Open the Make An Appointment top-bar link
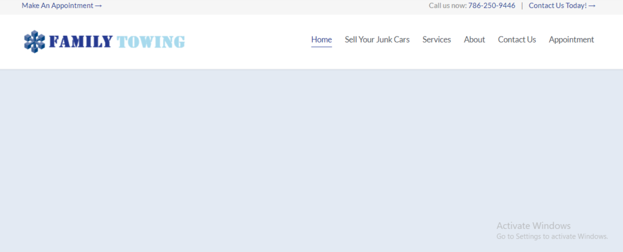The width and height of the screenshot is (623, 252). click(57, 5)
